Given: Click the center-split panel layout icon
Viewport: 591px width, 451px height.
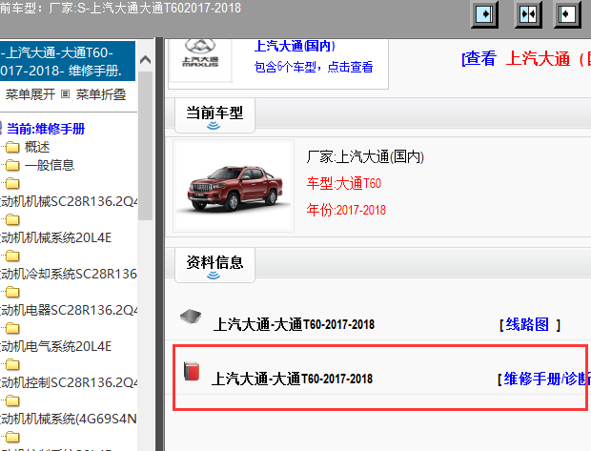Looking at the screenshot, I should pyautogui.click(x=528, y=14).
